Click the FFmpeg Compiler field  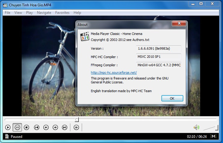click(159, 65)
